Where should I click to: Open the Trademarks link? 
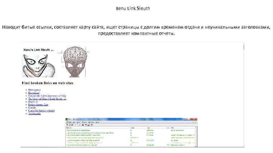coord(34,113)
